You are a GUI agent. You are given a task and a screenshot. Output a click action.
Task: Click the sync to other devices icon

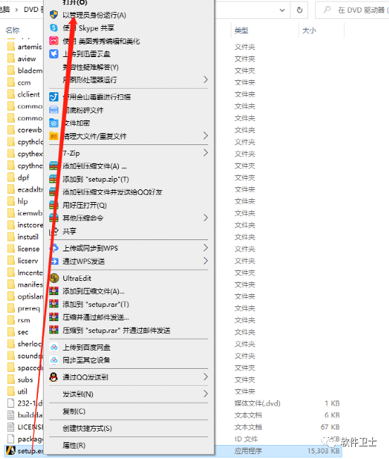tap(54, 360)
